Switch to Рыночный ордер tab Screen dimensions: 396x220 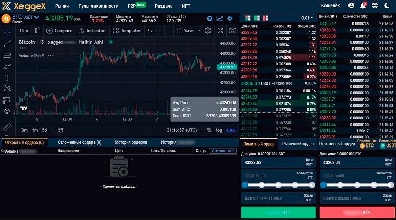click(x=298, y=144)
